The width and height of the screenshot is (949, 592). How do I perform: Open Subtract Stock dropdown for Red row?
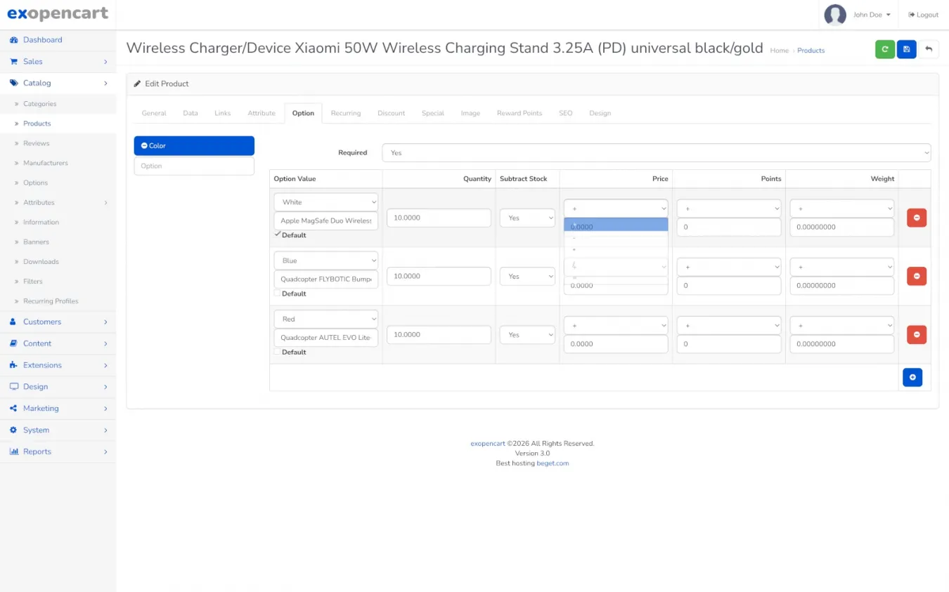[x=527, y=335]
